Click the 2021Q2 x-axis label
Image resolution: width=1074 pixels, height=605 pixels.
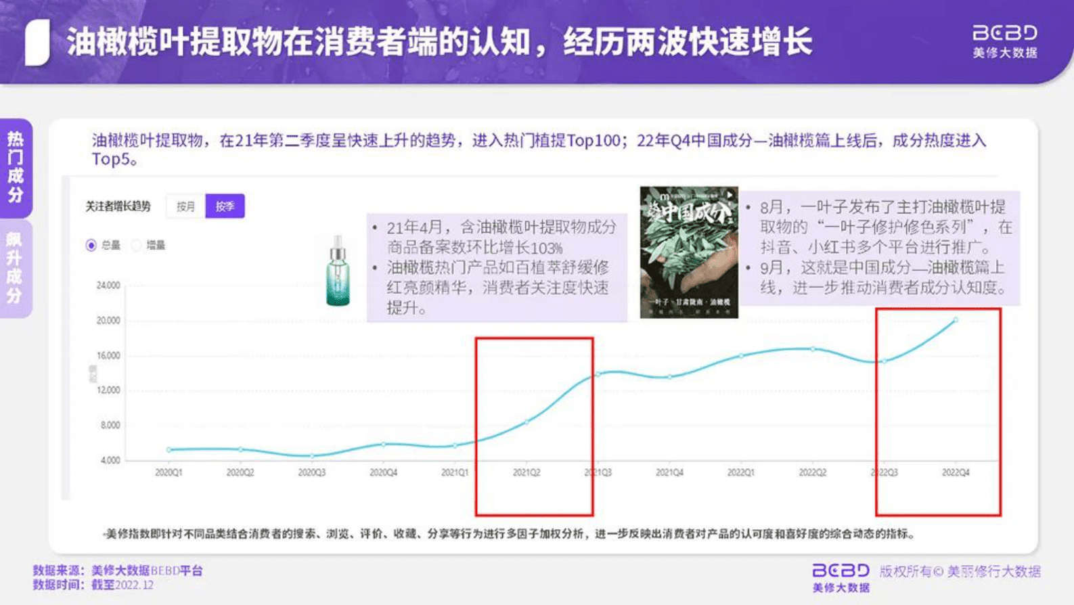point(527,473)
